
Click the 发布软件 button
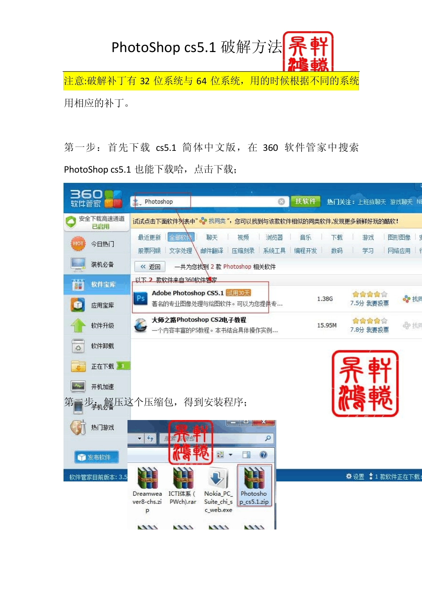click(97, 457)
